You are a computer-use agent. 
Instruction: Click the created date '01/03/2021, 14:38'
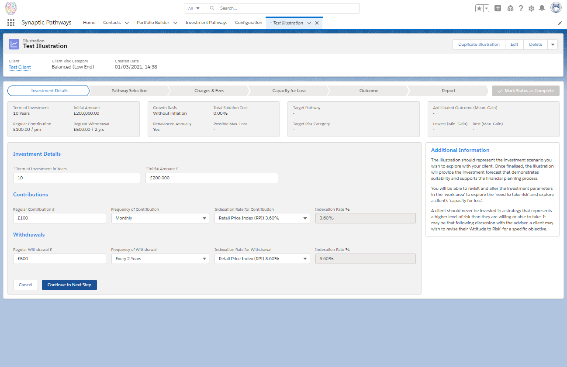(136, 67)
